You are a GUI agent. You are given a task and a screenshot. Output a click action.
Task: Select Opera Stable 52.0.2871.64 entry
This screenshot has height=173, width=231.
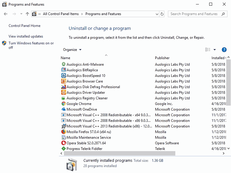86,143
